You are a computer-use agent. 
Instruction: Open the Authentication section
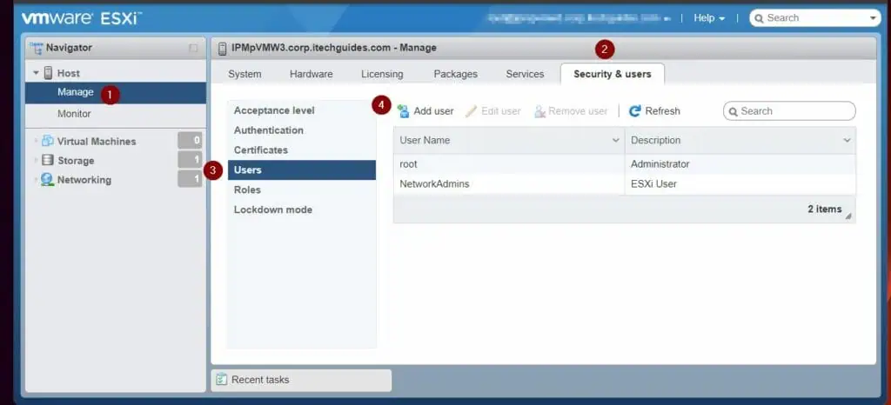click(x=302, y=129)
